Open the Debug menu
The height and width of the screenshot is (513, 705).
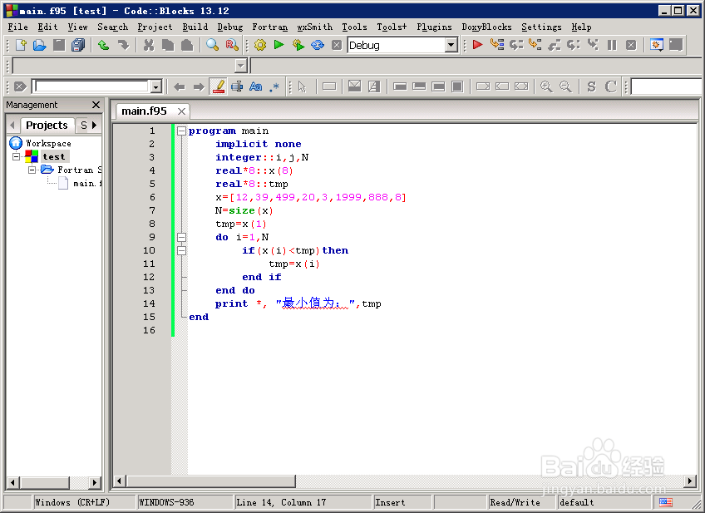coord(229,27)
